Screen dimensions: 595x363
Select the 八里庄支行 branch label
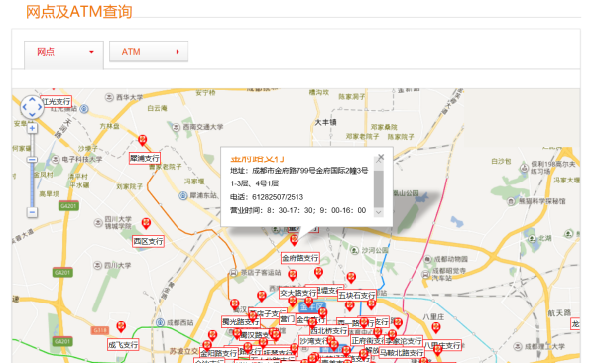coord(442,345)
